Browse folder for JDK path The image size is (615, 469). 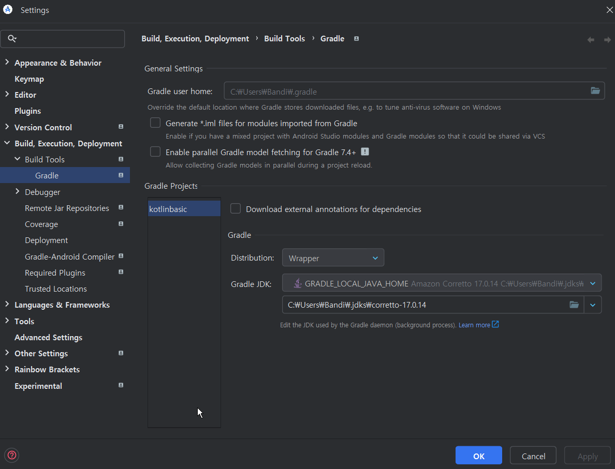tap(574, 305)
